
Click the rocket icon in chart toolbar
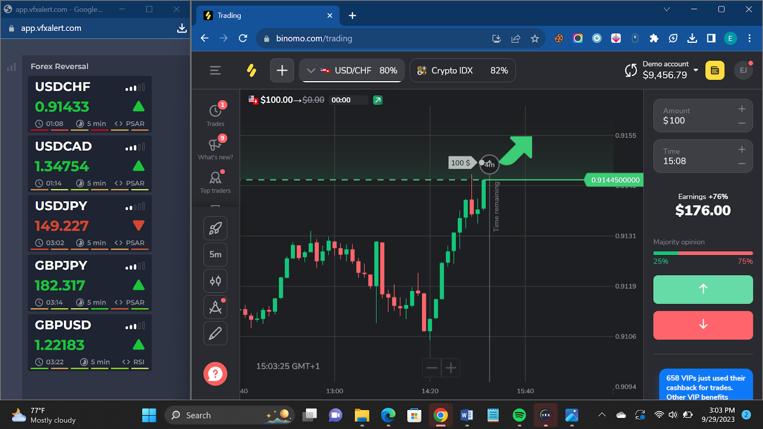[x=216, y=228]
